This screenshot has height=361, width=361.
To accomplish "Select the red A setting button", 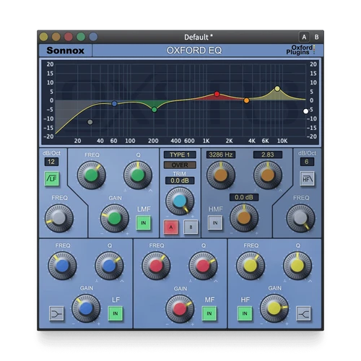I will point(171,227).
